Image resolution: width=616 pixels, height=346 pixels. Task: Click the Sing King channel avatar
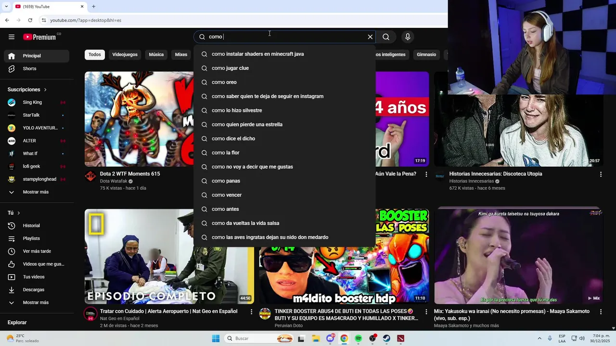coord(12,102)
